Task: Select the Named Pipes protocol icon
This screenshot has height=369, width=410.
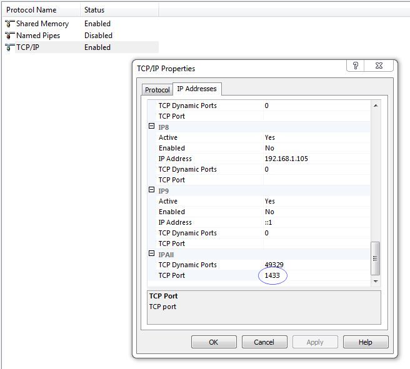Action: pyautogui.click(x=9, y=36)
